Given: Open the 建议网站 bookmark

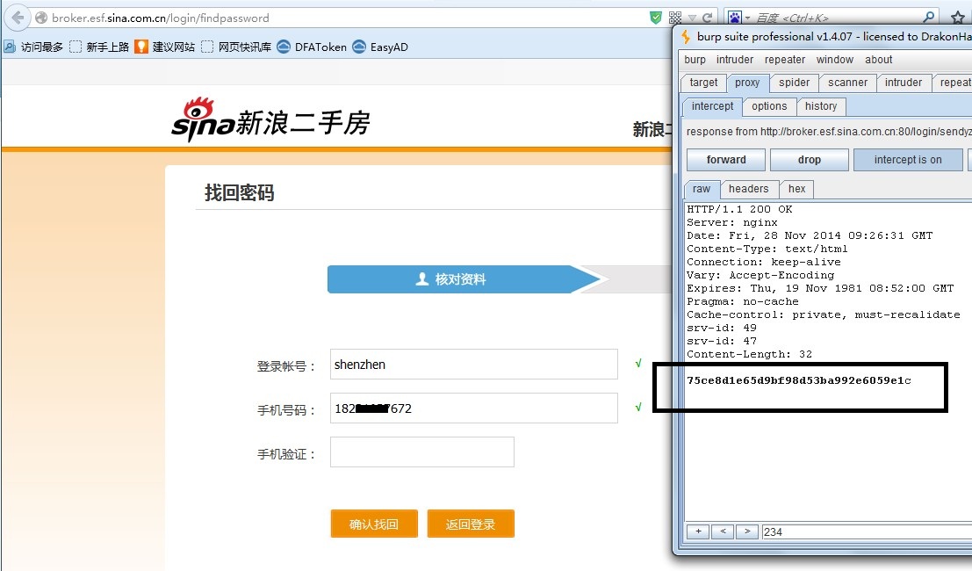Looking at the screenshot, I should pyautogui.click(x=165, y=47).
